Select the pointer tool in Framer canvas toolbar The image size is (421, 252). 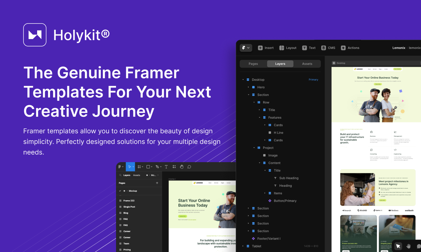[x=398, y=246]
